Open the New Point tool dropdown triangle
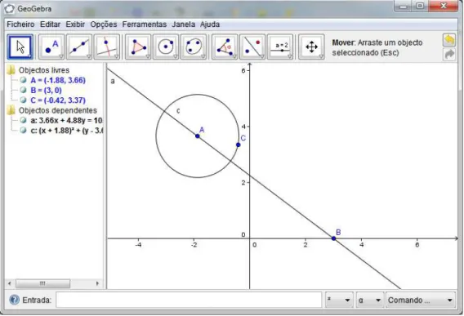This screenshot has height=316, width=464. pyautogui.click(x=61, y=56)
